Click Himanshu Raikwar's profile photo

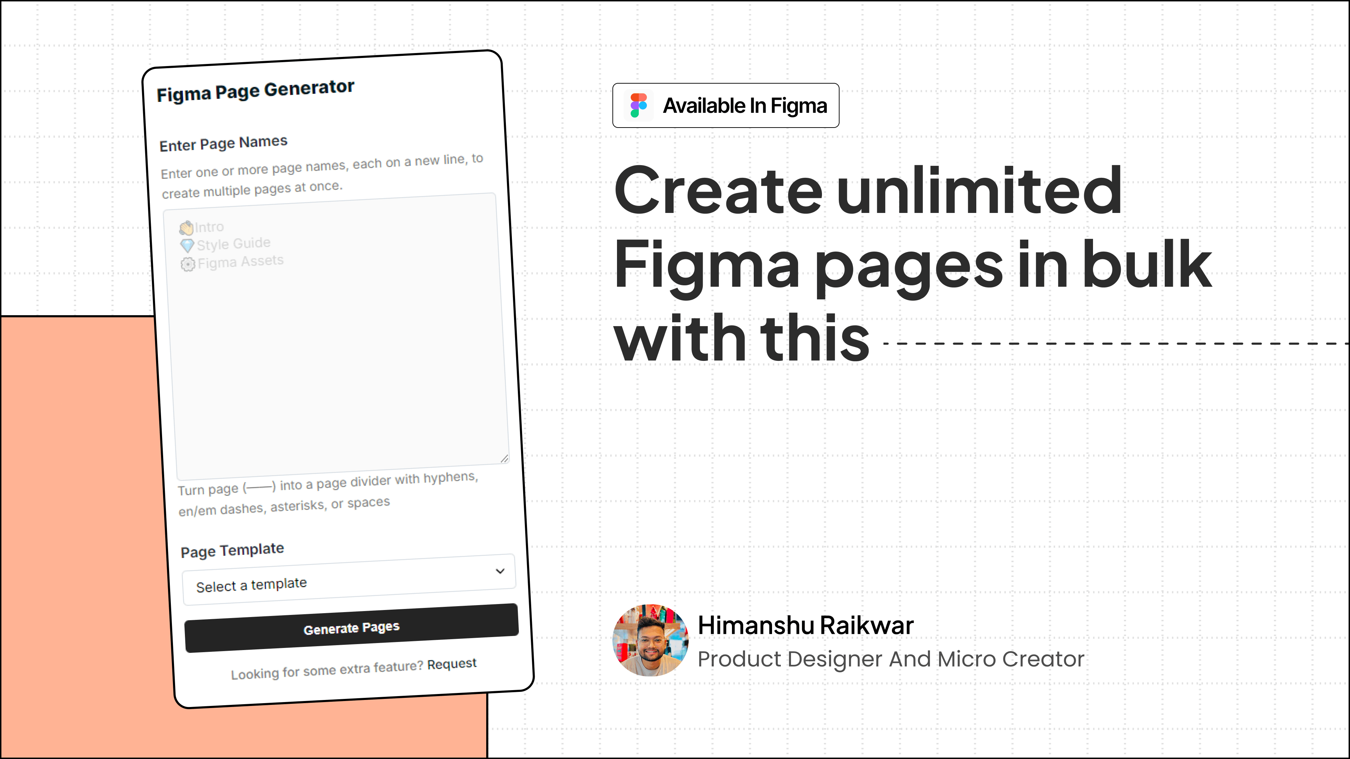pyautogui.click(x=650, y=640)
